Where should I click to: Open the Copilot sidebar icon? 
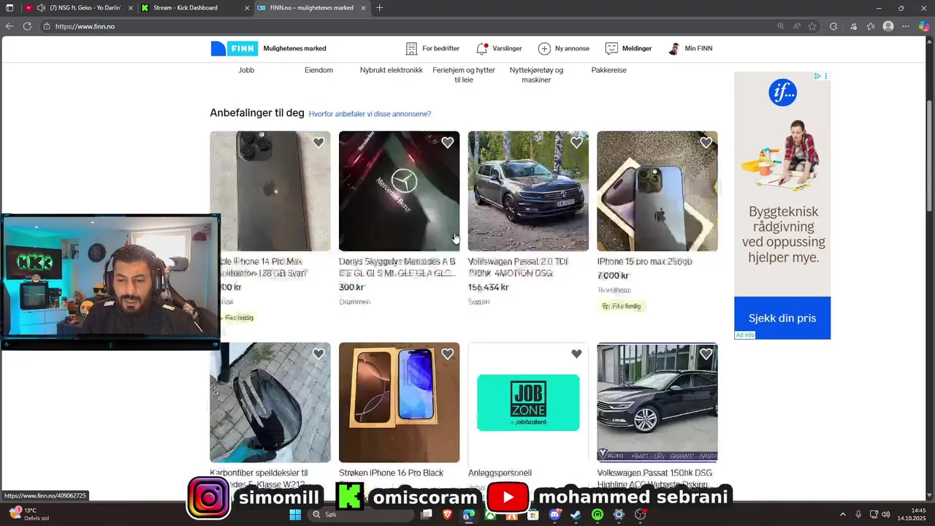pyautogui.click(x=924, y=26)
